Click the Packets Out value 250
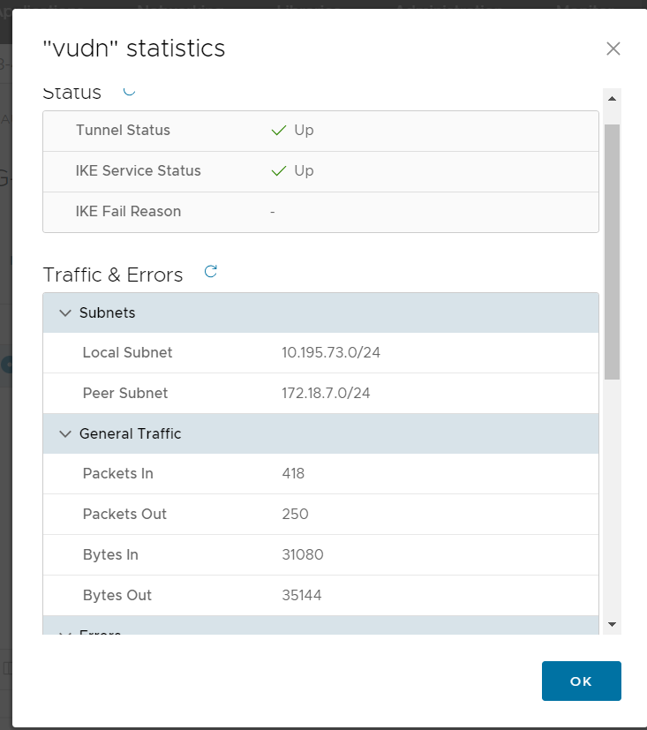This screenshot has height=730, width=647. pyautogui.click(x=295, y=515)
